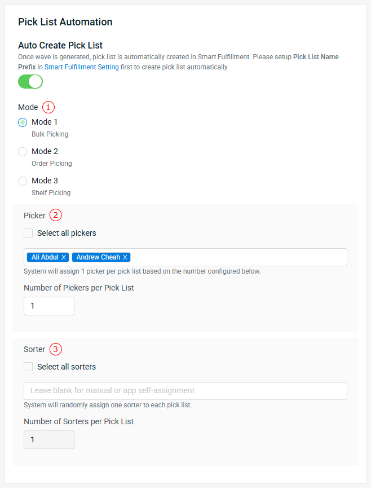Screen dimensions: 371x488
Task: Select Mode 3 Shelf Picking radio
Action: pyautogui.click(x=23, y=181)
